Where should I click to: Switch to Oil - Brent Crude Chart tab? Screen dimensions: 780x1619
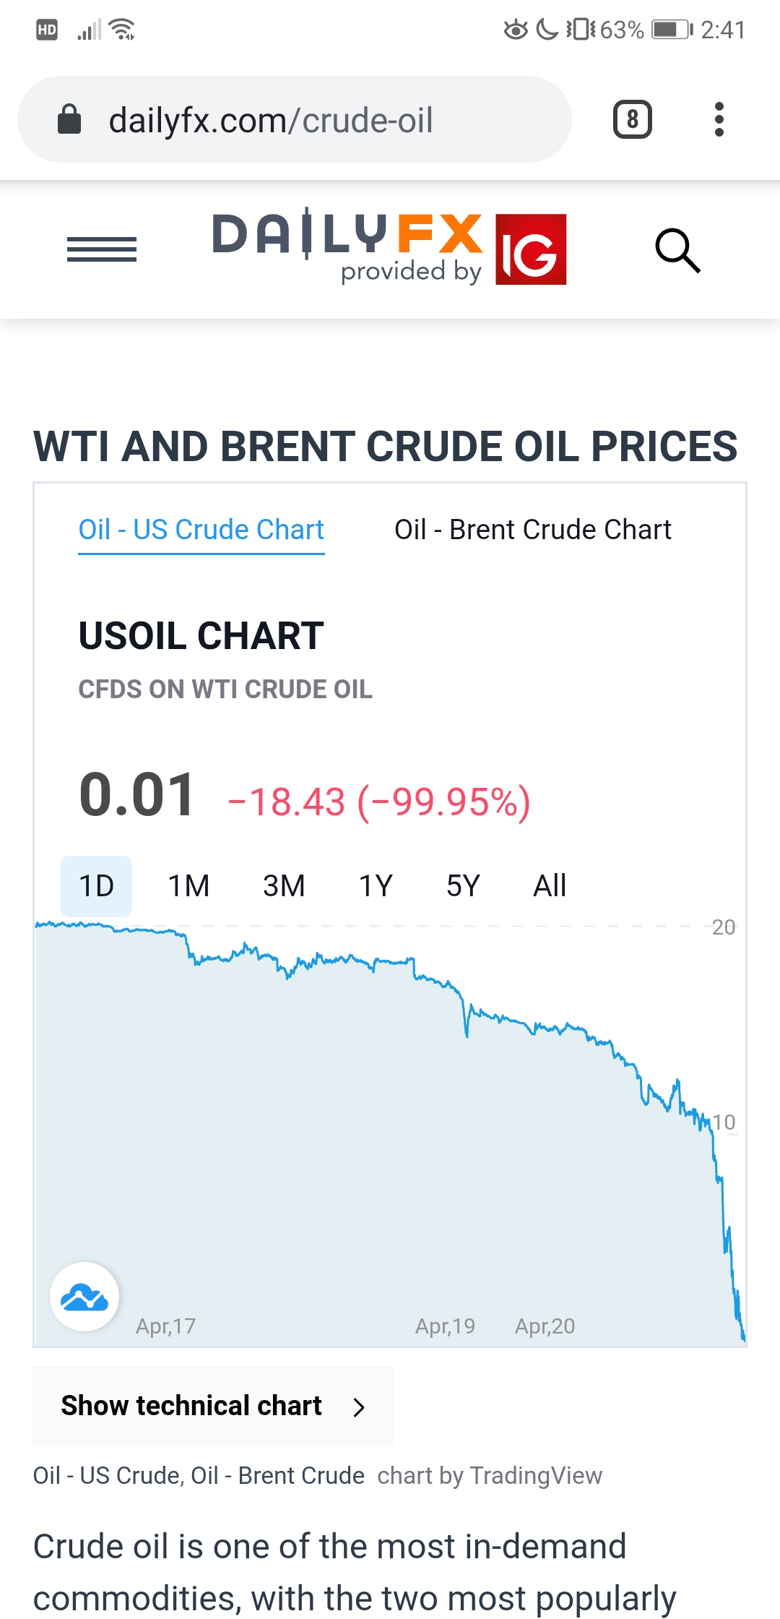click(532, 530)
